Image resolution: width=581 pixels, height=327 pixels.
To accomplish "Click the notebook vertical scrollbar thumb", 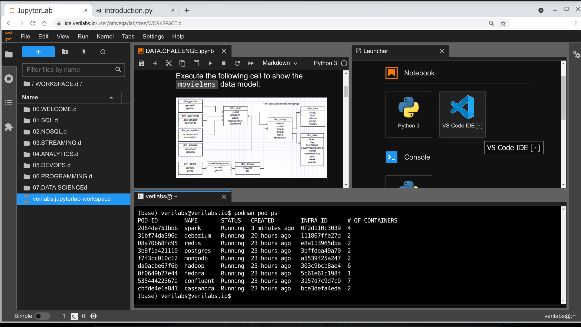I will click(x=346, y=91).
